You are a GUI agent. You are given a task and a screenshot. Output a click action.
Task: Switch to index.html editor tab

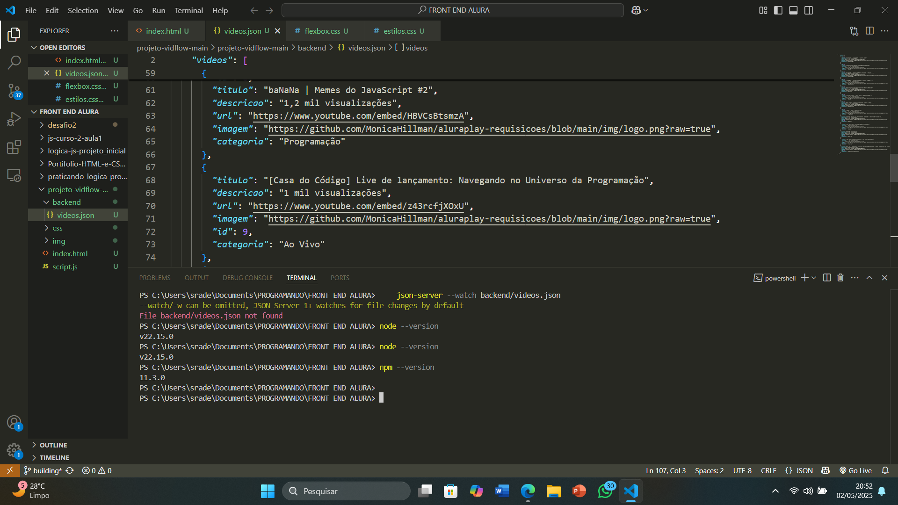(167, 31)
